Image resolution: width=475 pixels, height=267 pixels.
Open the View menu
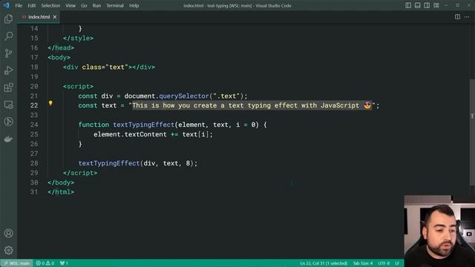71,5
